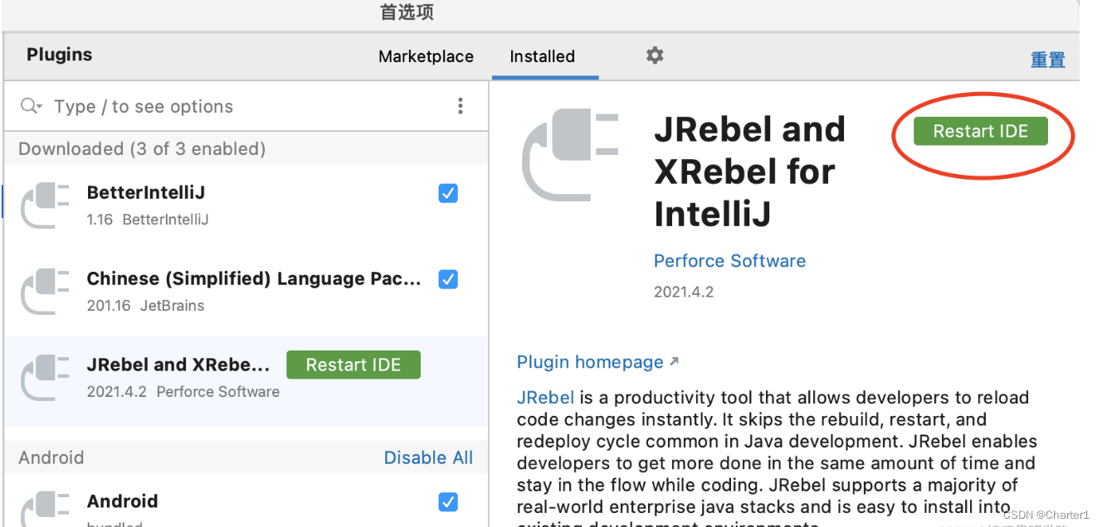Open the three-dot search options menu
Image resolution: width=1102 pixels, height=527 pixels.
(x=460, y=106)
